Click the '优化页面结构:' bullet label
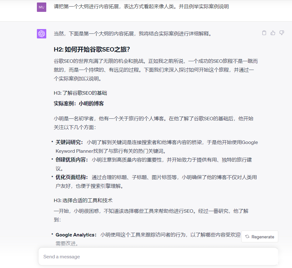292x268 pixels. (72, 177)
